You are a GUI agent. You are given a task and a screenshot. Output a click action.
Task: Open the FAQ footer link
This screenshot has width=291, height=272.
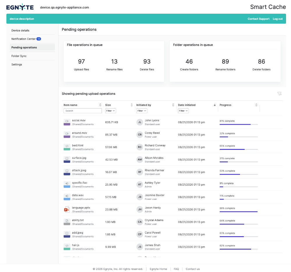pos(176,269)
